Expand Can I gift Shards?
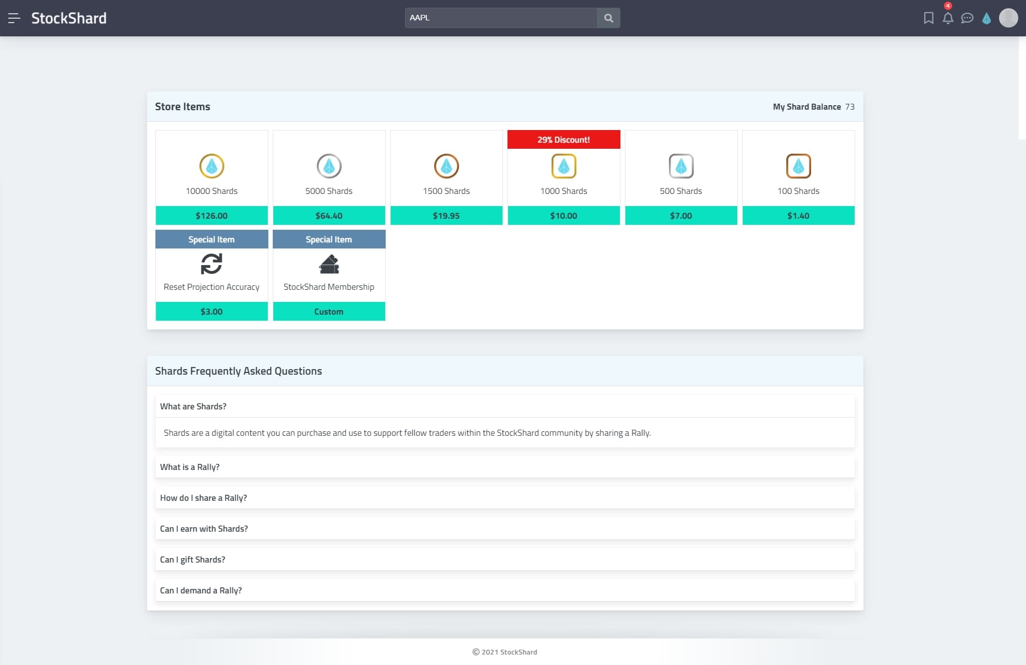This screenshot has width=1026, height=665. [x=505, y=559]
